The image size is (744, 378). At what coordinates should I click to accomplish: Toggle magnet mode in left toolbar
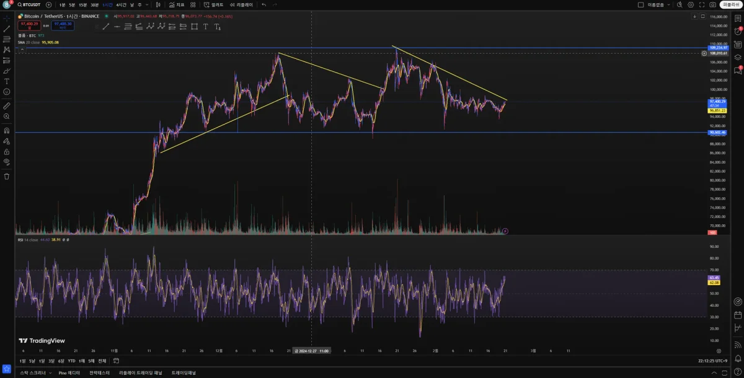coord(7,130)
